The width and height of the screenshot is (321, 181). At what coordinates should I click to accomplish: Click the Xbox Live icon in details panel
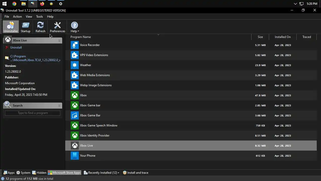(x=8, y=40)
